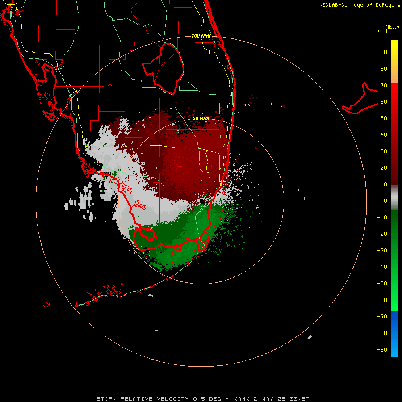Click the -60 value on the velocity scale

tap(382, 300)
